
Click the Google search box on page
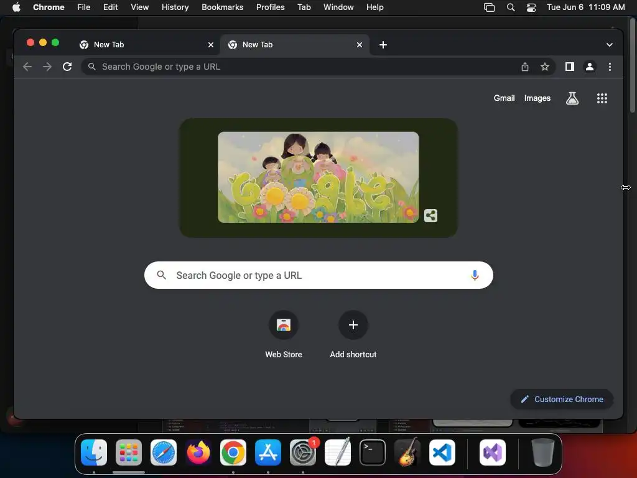coord(318,275)
